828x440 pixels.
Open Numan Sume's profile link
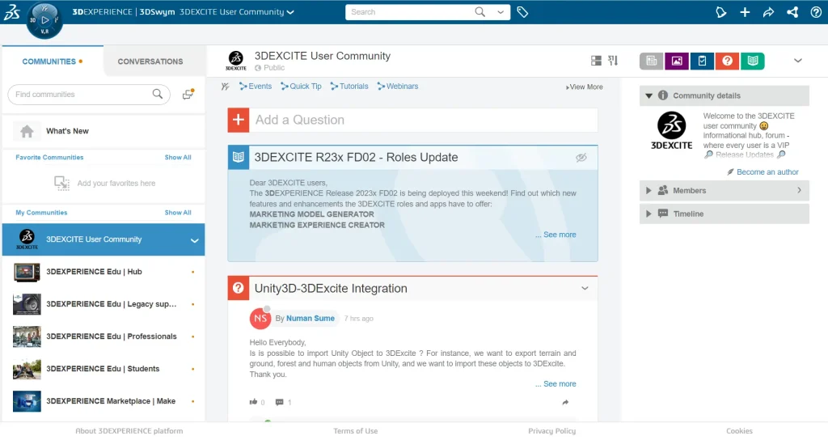pos(310,319)
